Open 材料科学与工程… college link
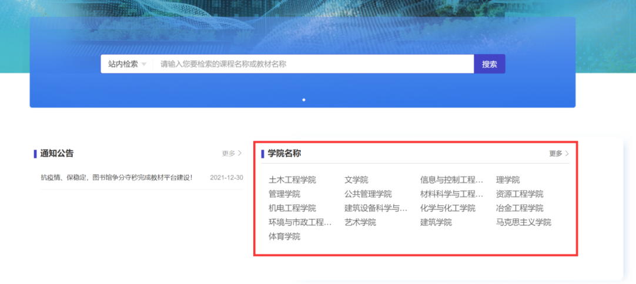This screenshot has height=284, width=636. click(451, 194)
